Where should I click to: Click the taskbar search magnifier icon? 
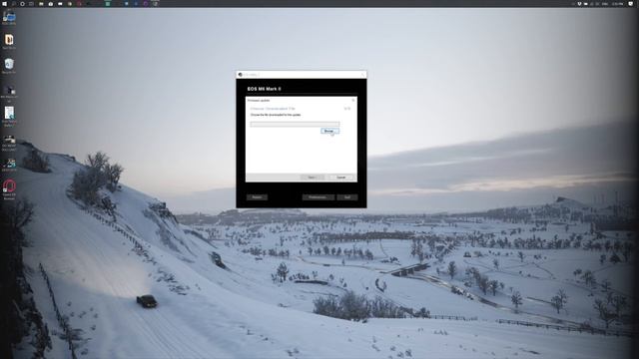[x=13, y=4]
